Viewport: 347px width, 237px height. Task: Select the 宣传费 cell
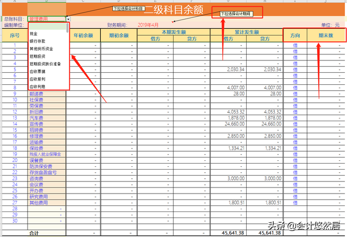point(47,124)
